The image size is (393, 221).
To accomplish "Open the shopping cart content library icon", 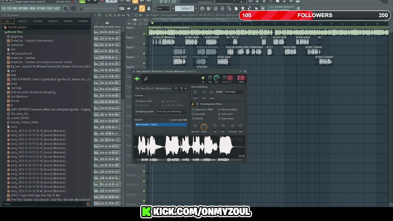I will (263, 9).
